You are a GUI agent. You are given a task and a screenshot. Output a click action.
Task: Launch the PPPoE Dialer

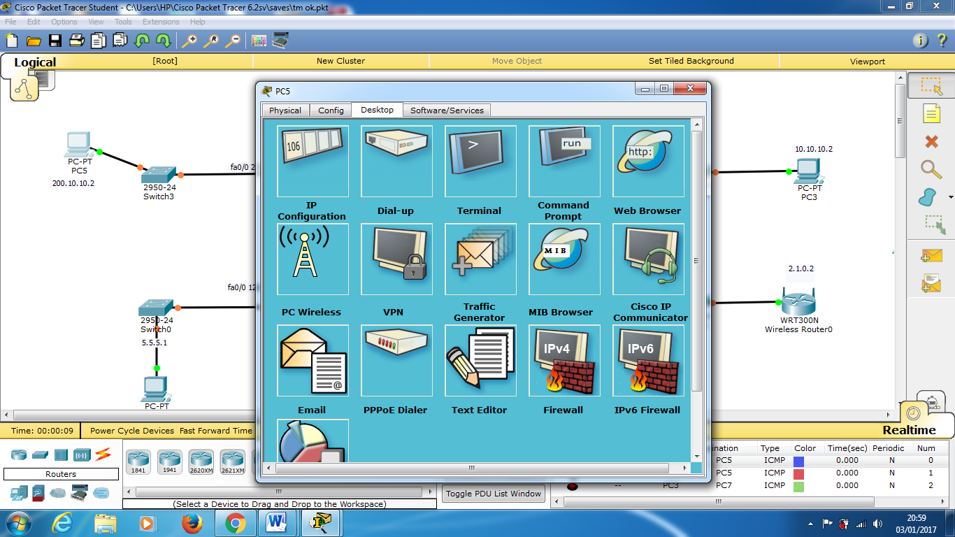tap(396, 361)
